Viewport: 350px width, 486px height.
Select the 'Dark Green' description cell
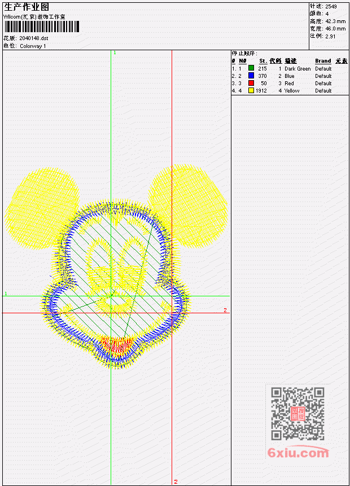pos(297,68)
